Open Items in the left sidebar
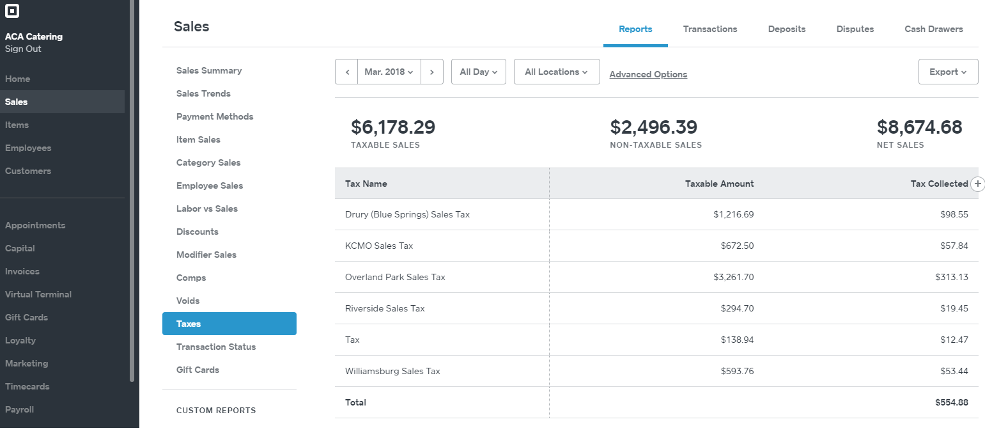Image resolution: width=992 pixels, height=433 pixels. point(17,125)
